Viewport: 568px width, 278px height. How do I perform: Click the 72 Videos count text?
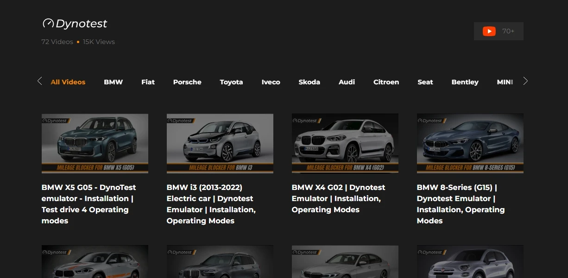(57, 42)
